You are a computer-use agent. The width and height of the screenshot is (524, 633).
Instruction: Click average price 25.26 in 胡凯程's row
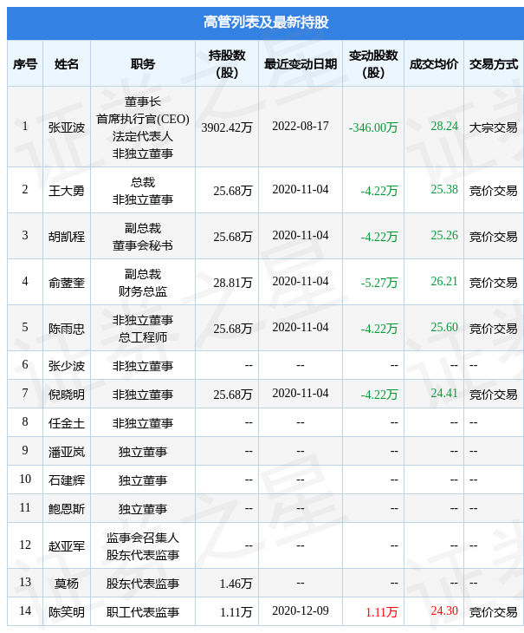point(444,235)
